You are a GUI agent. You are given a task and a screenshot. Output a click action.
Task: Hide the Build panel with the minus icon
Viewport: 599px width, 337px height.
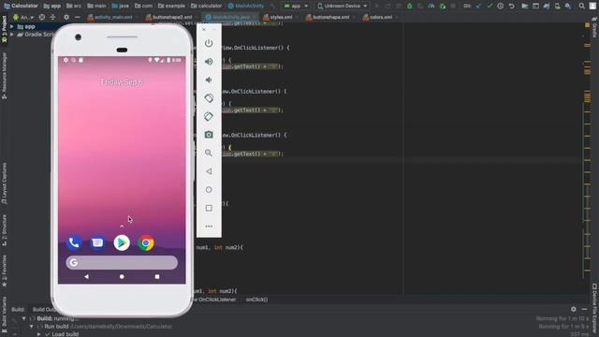584,309
